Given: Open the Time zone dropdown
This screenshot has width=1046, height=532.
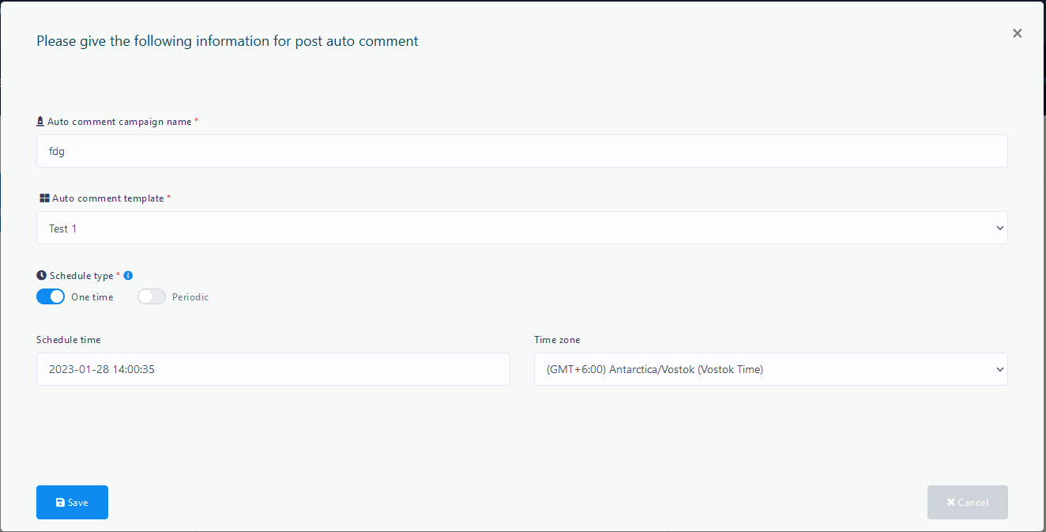Looking at the screenshot, I should (770, 369).
